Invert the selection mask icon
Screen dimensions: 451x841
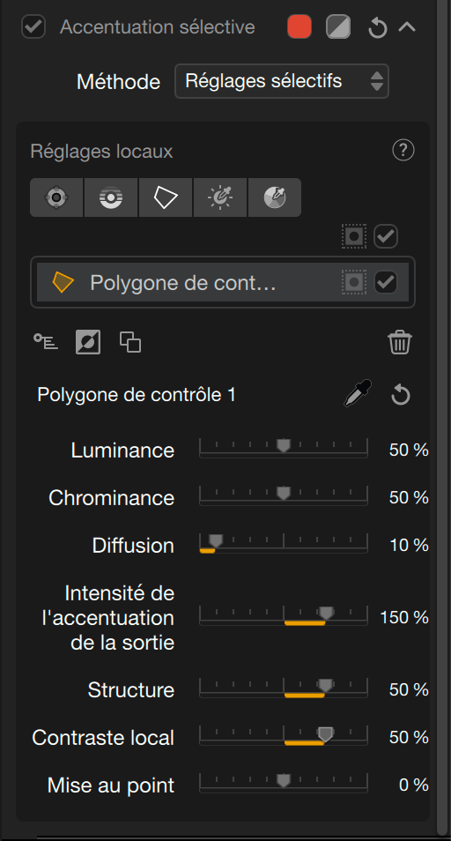pyautogui.click(x=88, y=342)
